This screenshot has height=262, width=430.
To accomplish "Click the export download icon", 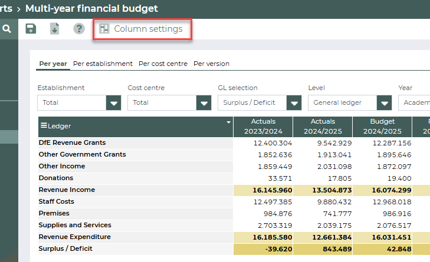I will (x=54, y=29).
